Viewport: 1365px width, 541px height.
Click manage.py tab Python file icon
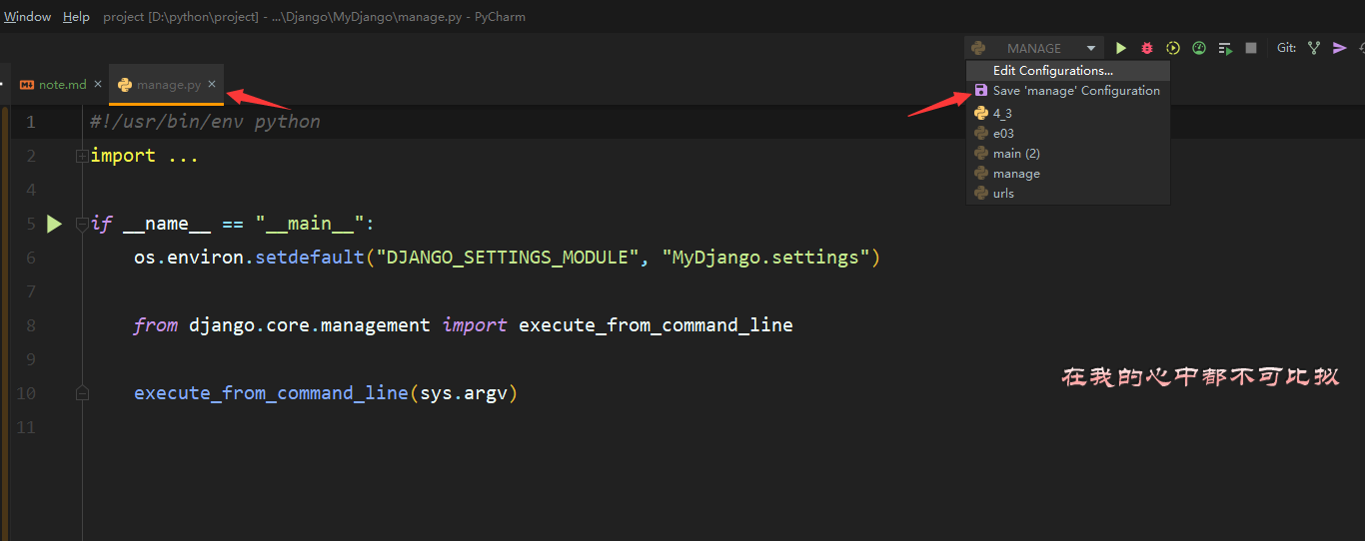125,85
